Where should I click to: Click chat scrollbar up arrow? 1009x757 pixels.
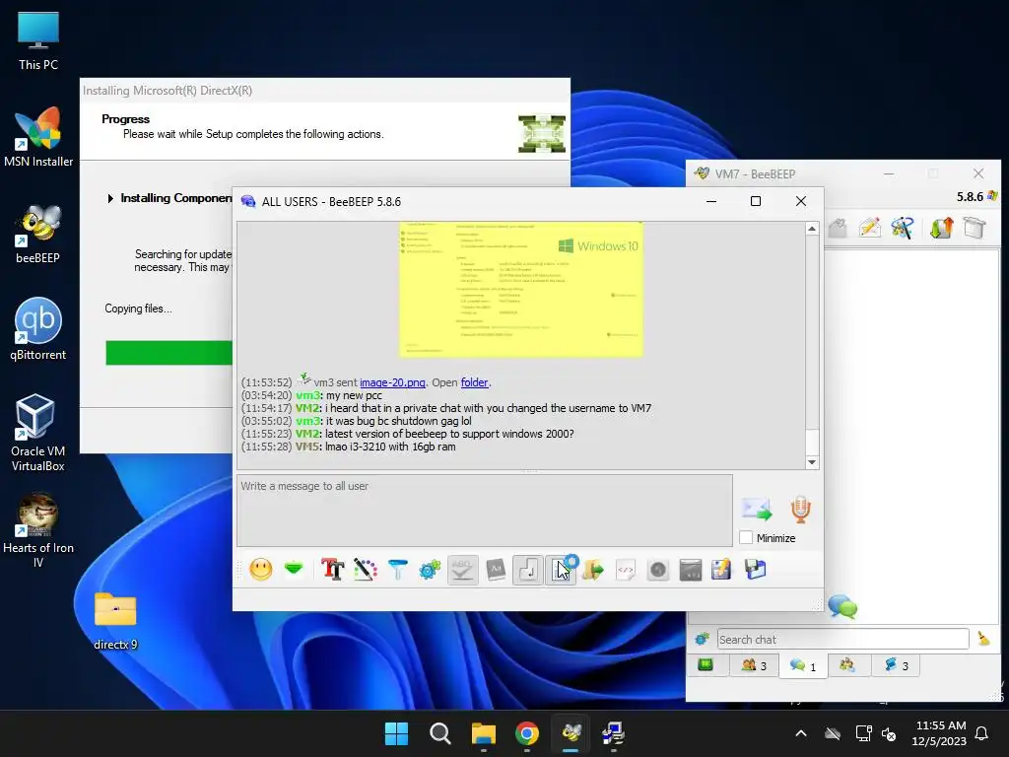tap(812, 229)
